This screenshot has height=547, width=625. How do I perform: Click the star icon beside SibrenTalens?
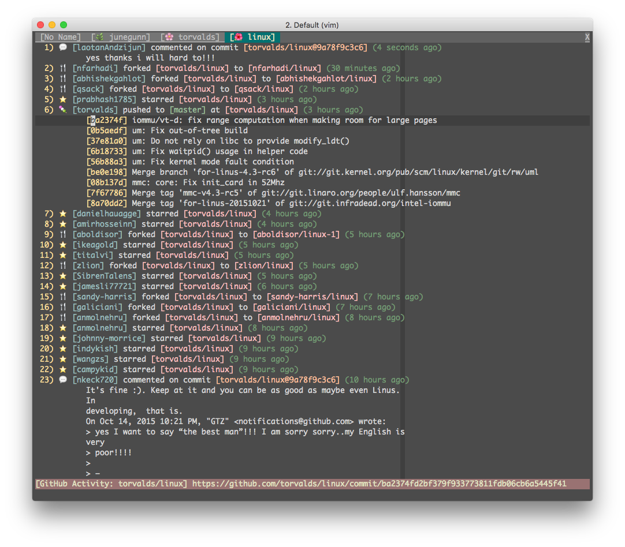tap(63, 275)
